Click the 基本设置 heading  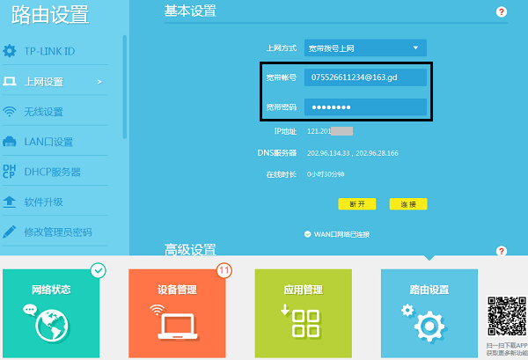click(x=190, y=11)
